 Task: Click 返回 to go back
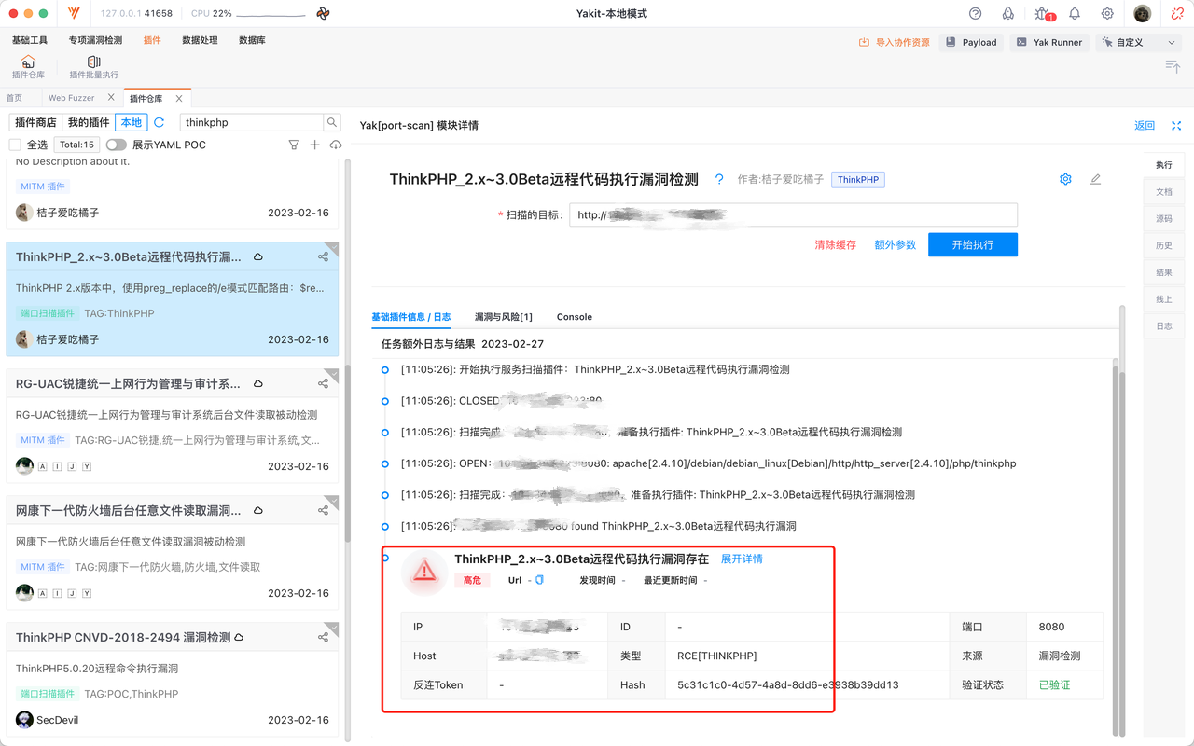(x=1145, y=125)
